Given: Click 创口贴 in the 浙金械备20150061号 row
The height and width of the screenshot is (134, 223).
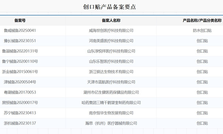Looking at the screenshot, I should 202,72.
